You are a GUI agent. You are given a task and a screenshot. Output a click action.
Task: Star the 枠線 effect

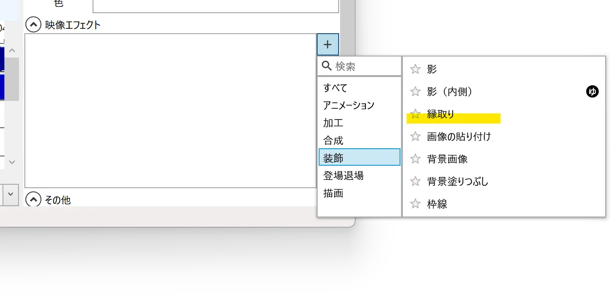[415, 204]
